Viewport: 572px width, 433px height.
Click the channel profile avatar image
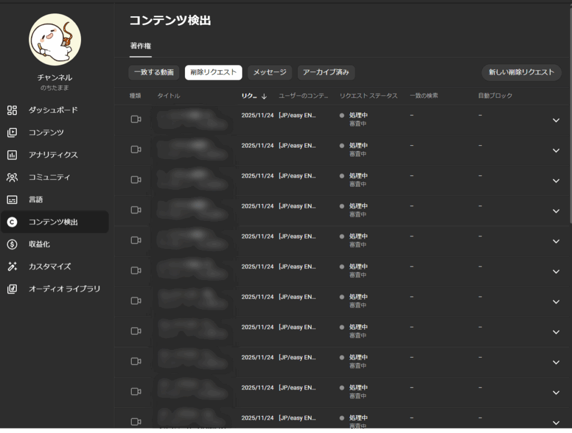click(x=55, y=40)
